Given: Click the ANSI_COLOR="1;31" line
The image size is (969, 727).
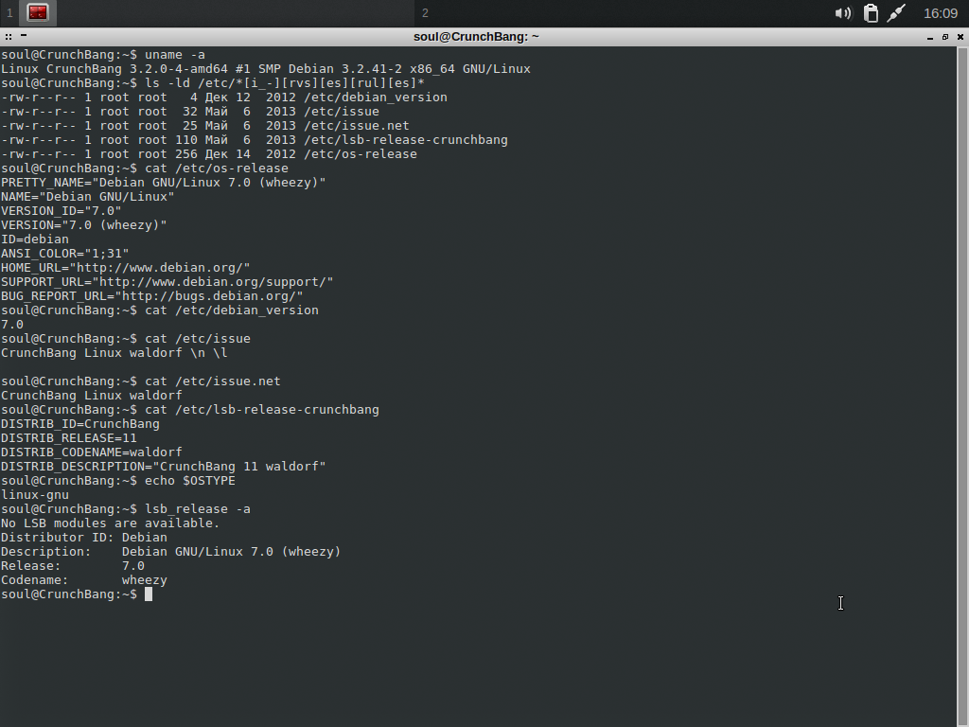Looking at the screenshot, I should pos(65,254).
